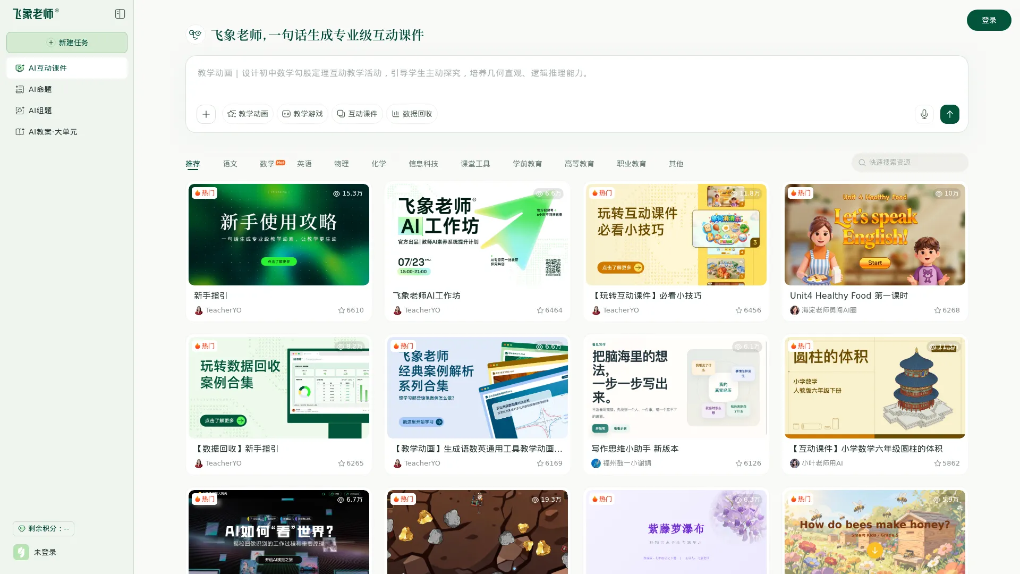Screen dimensions: 1020x574
Task: Open the How do bees make honey thumbnail
Action: coord(875,532)
